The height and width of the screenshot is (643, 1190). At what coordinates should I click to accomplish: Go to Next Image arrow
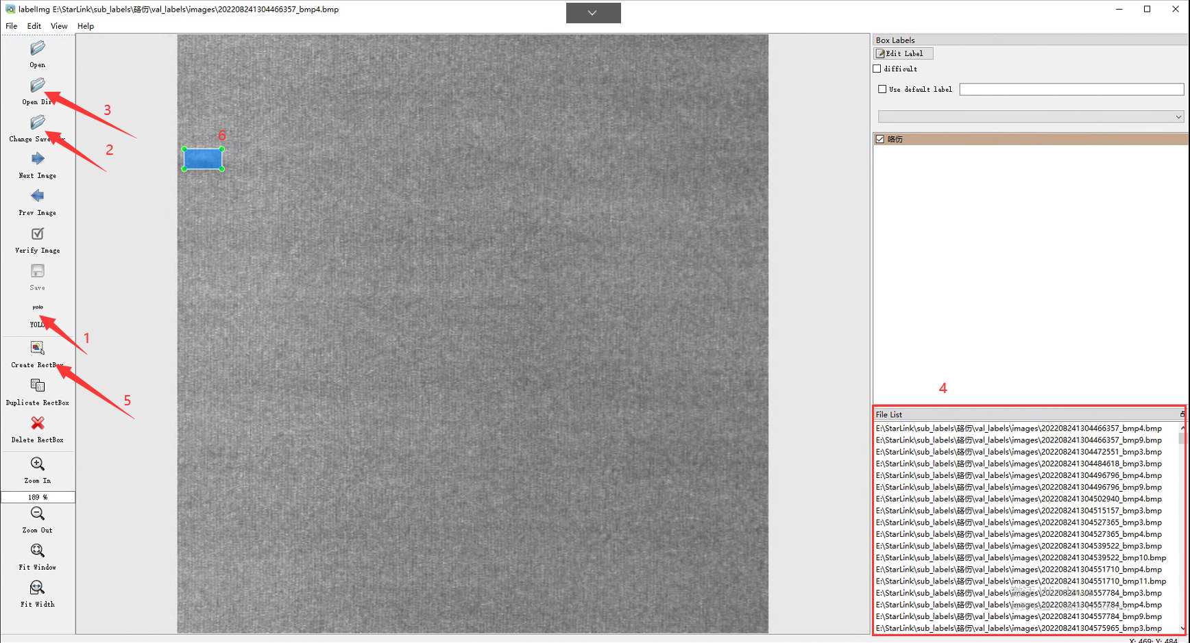(38, 159)
